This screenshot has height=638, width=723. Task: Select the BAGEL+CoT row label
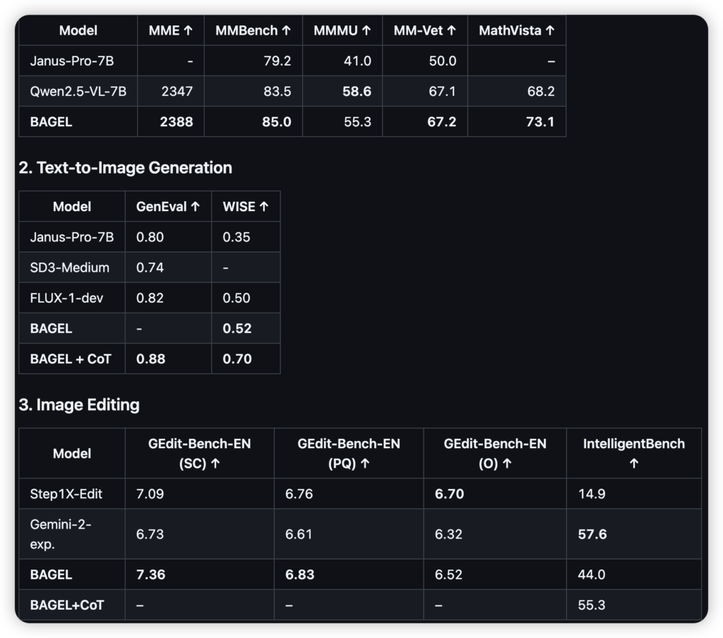point(67,605)
